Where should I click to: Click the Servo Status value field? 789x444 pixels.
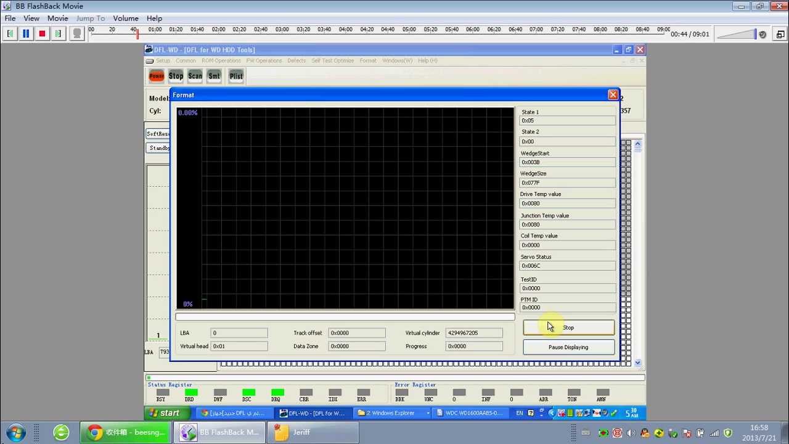[568, 266]
